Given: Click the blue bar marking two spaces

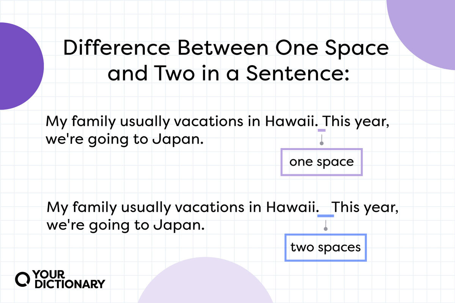Looking at the screenshot, I should 326,216.
